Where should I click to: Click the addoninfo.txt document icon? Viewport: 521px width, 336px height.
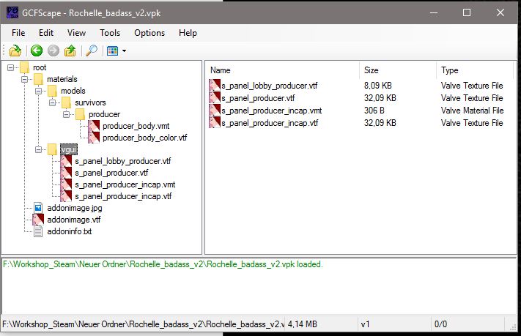pyautogui.click(x=38, y=231)
